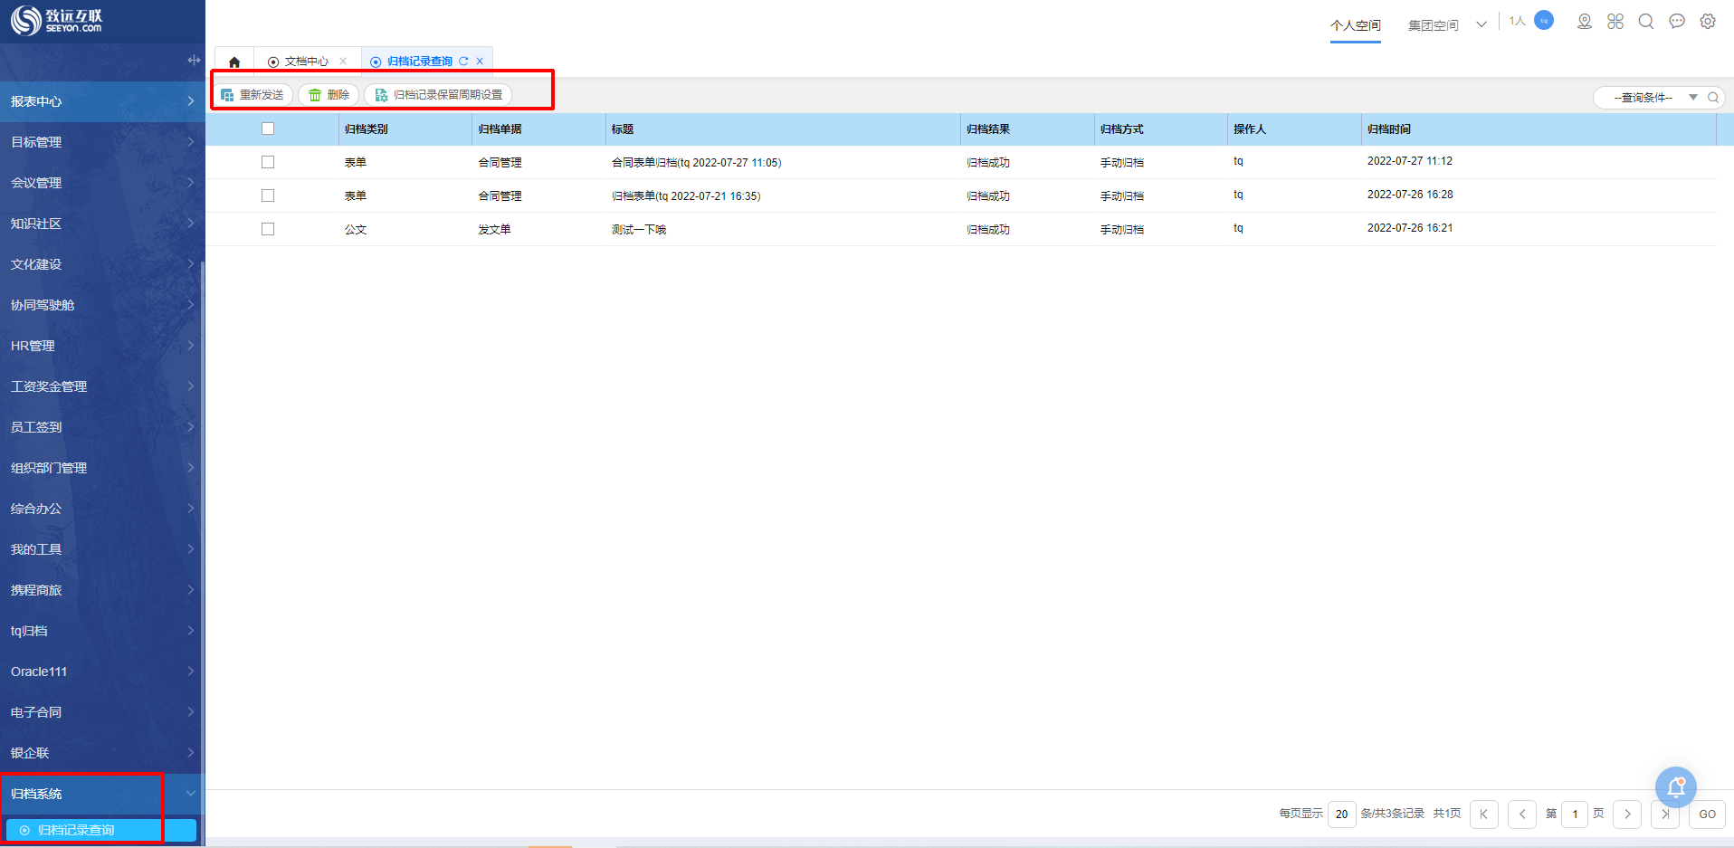The width and height of the screenshot is (1734, 848).
Task: Switch to the 文档中心 tab
Action: click(x=306, y=62)
